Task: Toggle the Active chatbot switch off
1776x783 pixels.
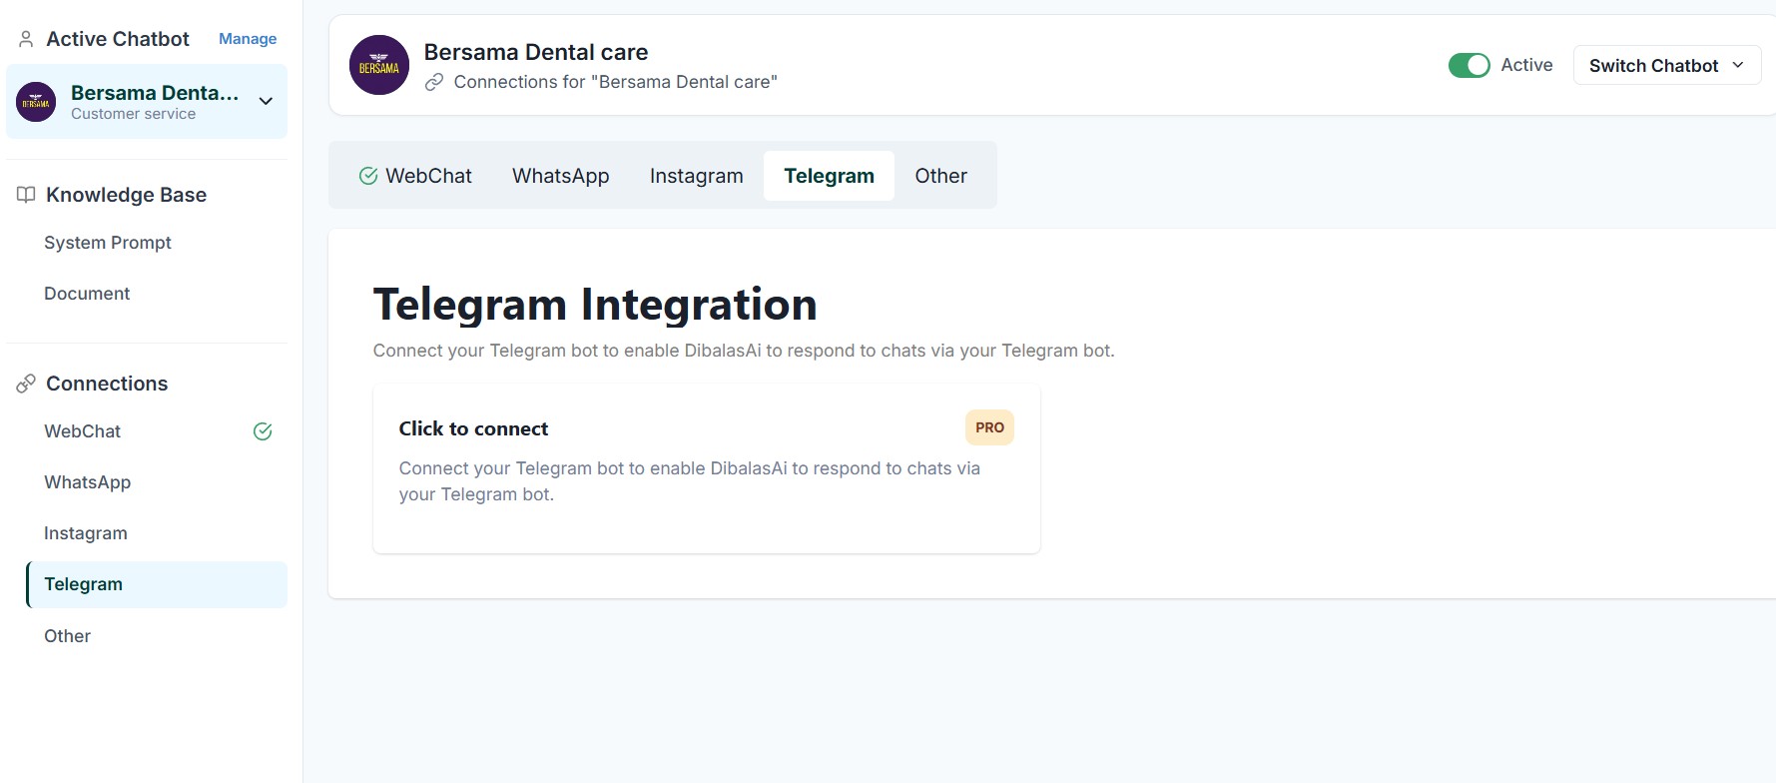Action: coord(1469,65)
